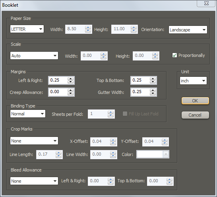This screenshot has width=217, height=197.
Task: Click the Line Length field 0.17
Action: [46, 154]
